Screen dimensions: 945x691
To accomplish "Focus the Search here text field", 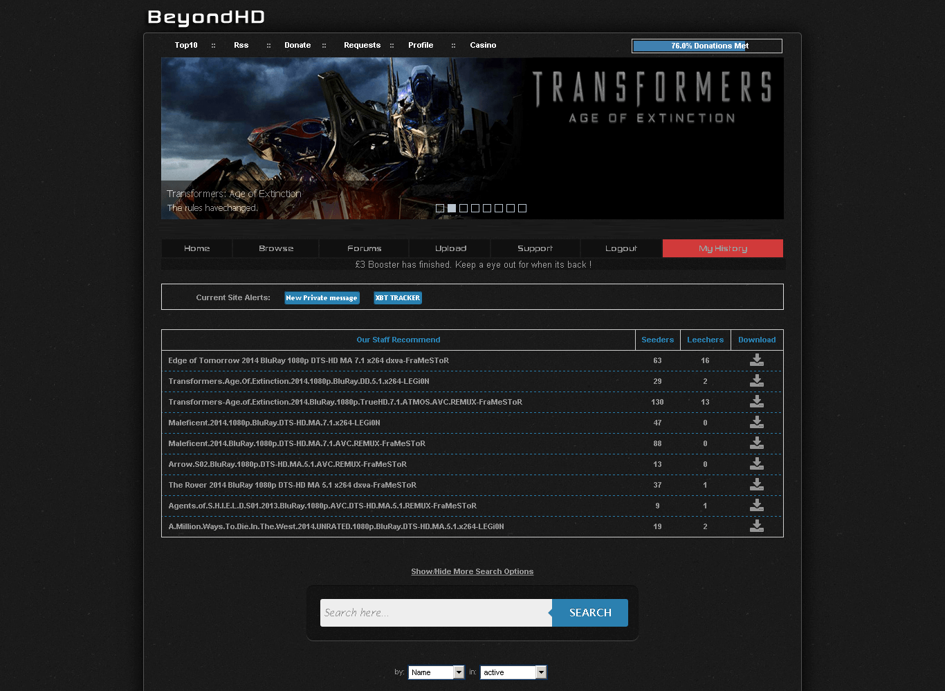I will click(x=436, y=613).
